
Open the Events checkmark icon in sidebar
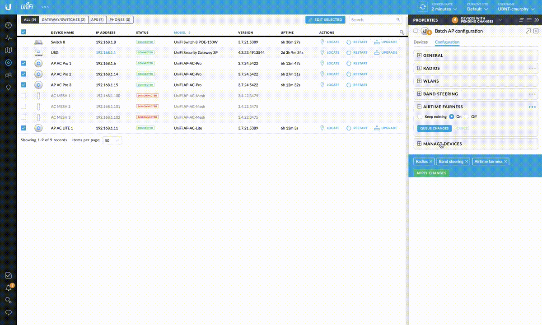tap(8, 275)
